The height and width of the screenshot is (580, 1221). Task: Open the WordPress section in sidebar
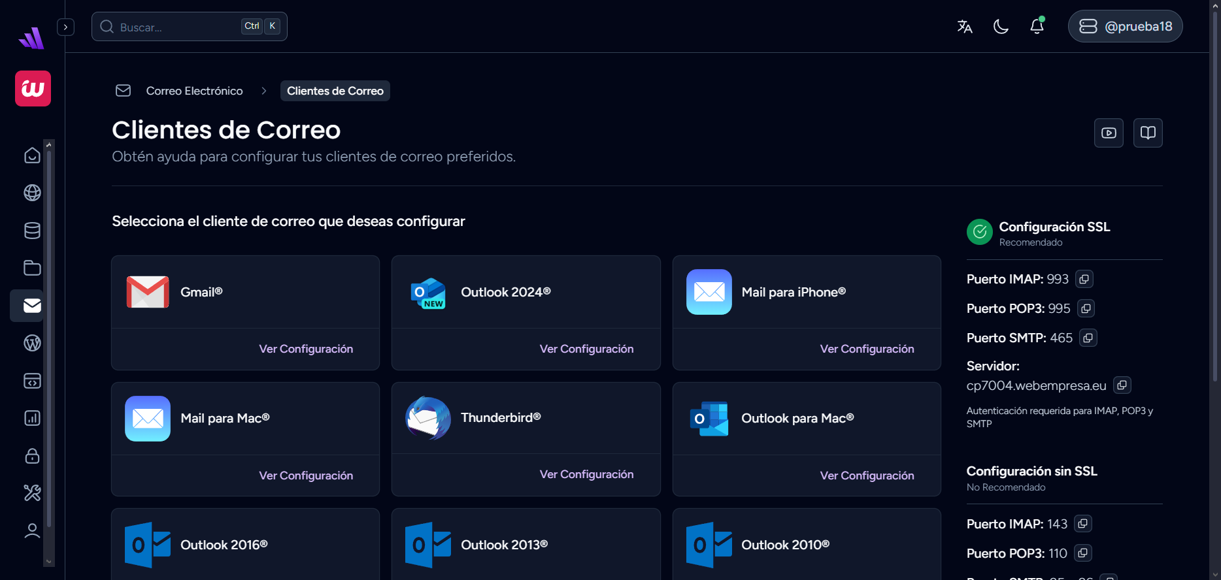[32, 343]
